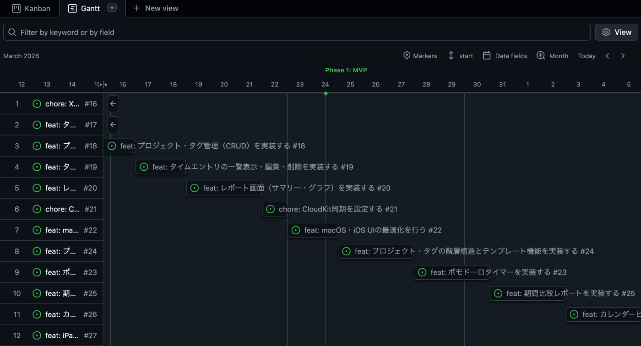Jump to Today on the timeline
The image size is (641, 346).
[x=587, y=56]
